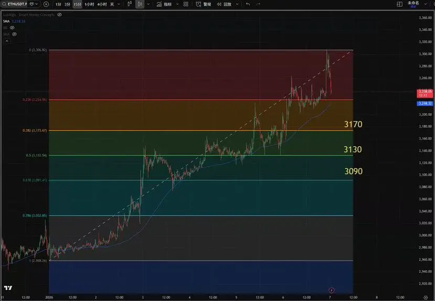Open the 指标 indicators panel
Image resolution: width=435 pixels, height=301 pixels.
point(164,4)
